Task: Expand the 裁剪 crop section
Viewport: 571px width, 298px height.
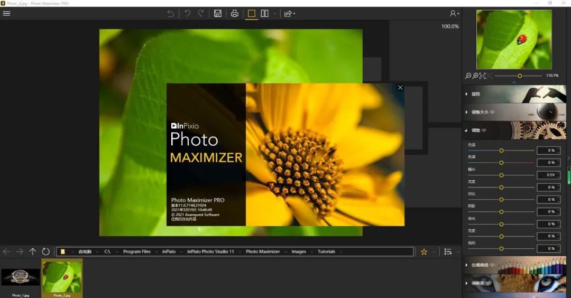Action: coord(466,94)
